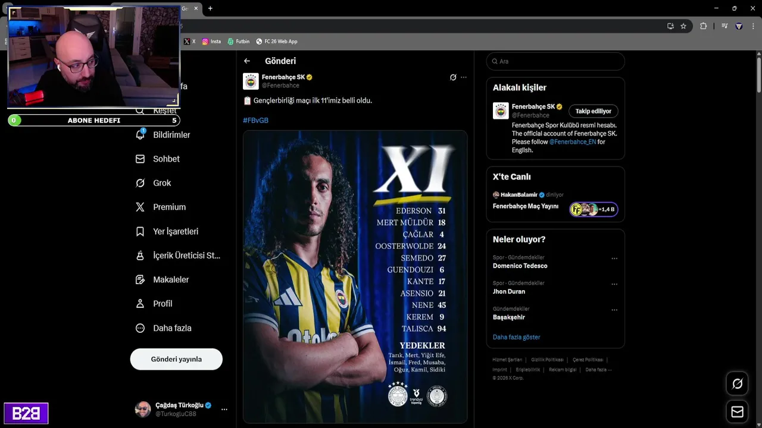Open Çerez Politikası link

tap(588, 360)
